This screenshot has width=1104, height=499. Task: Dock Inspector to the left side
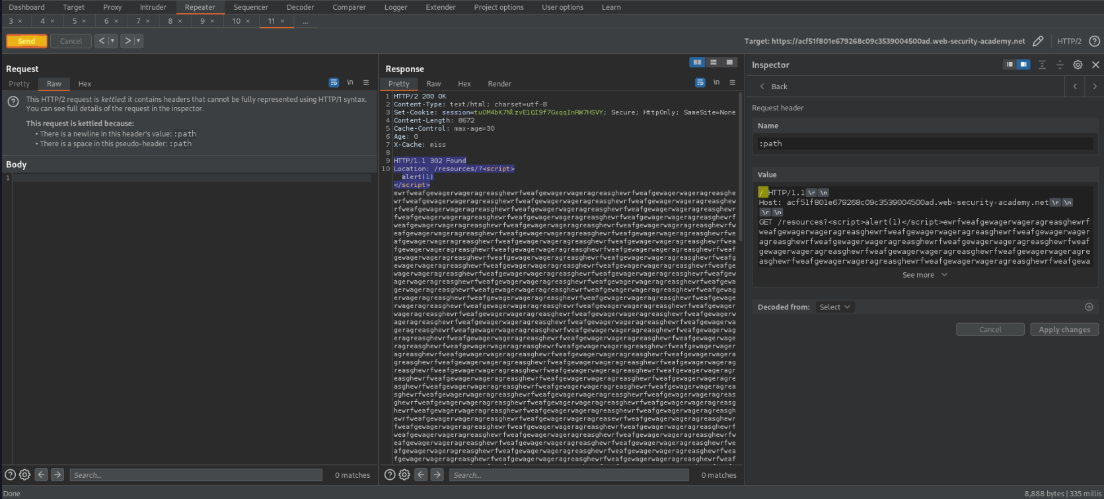click(1009, 65)
